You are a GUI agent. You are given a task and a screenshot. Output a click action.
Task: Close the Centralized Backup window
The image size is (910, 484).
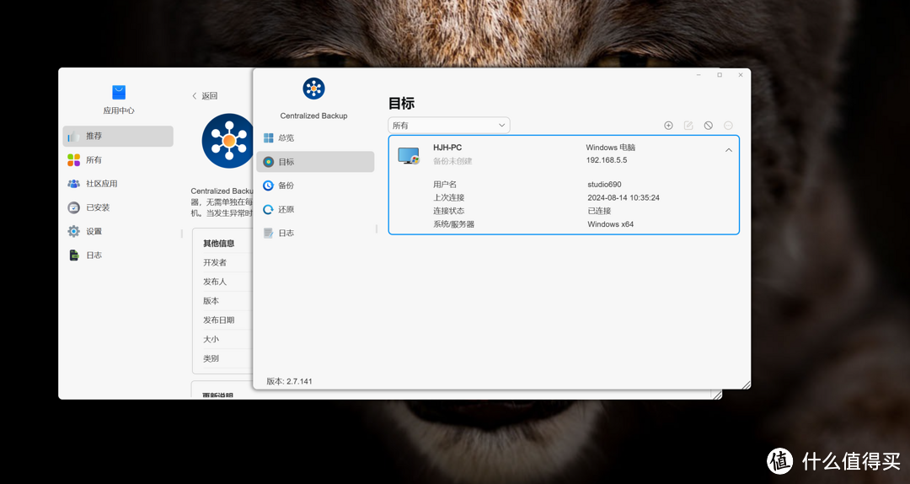[741, 75]
